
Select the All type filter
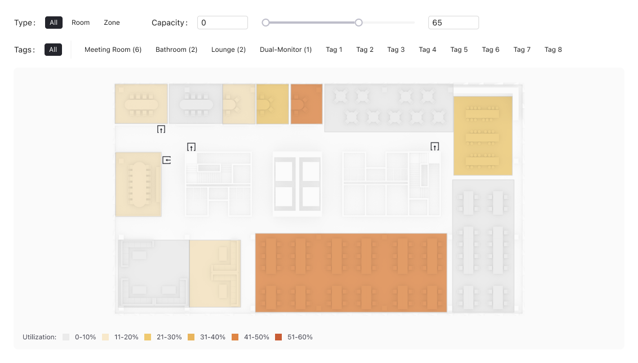54,23
